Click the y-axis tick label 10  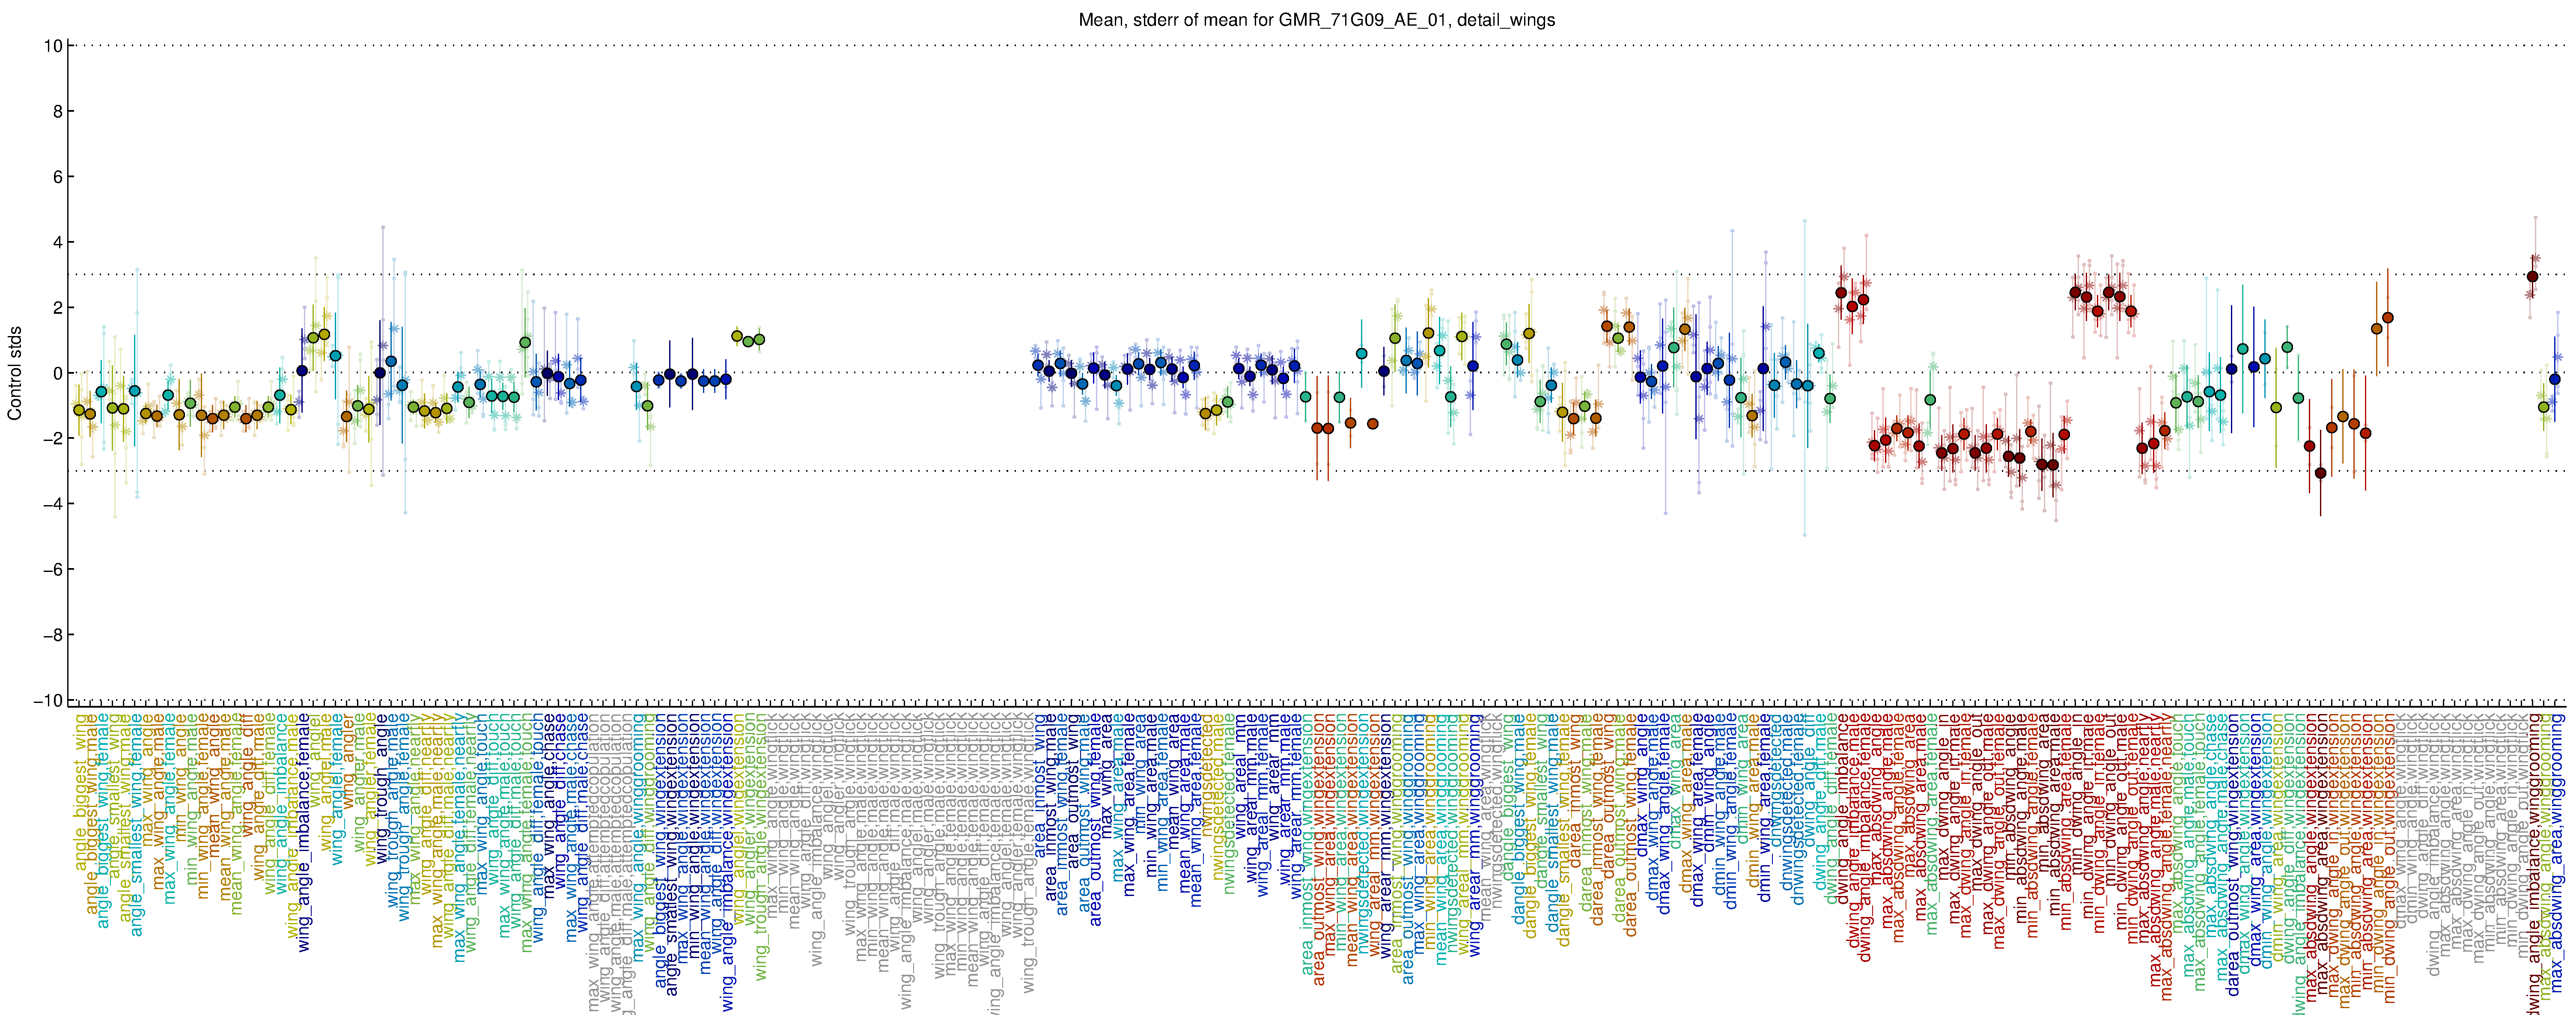tap(54, 46)
